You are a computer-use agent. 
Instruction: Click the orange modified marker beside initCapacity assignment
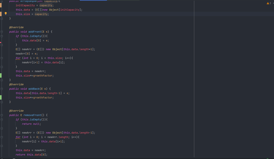(x=1, y=5)
